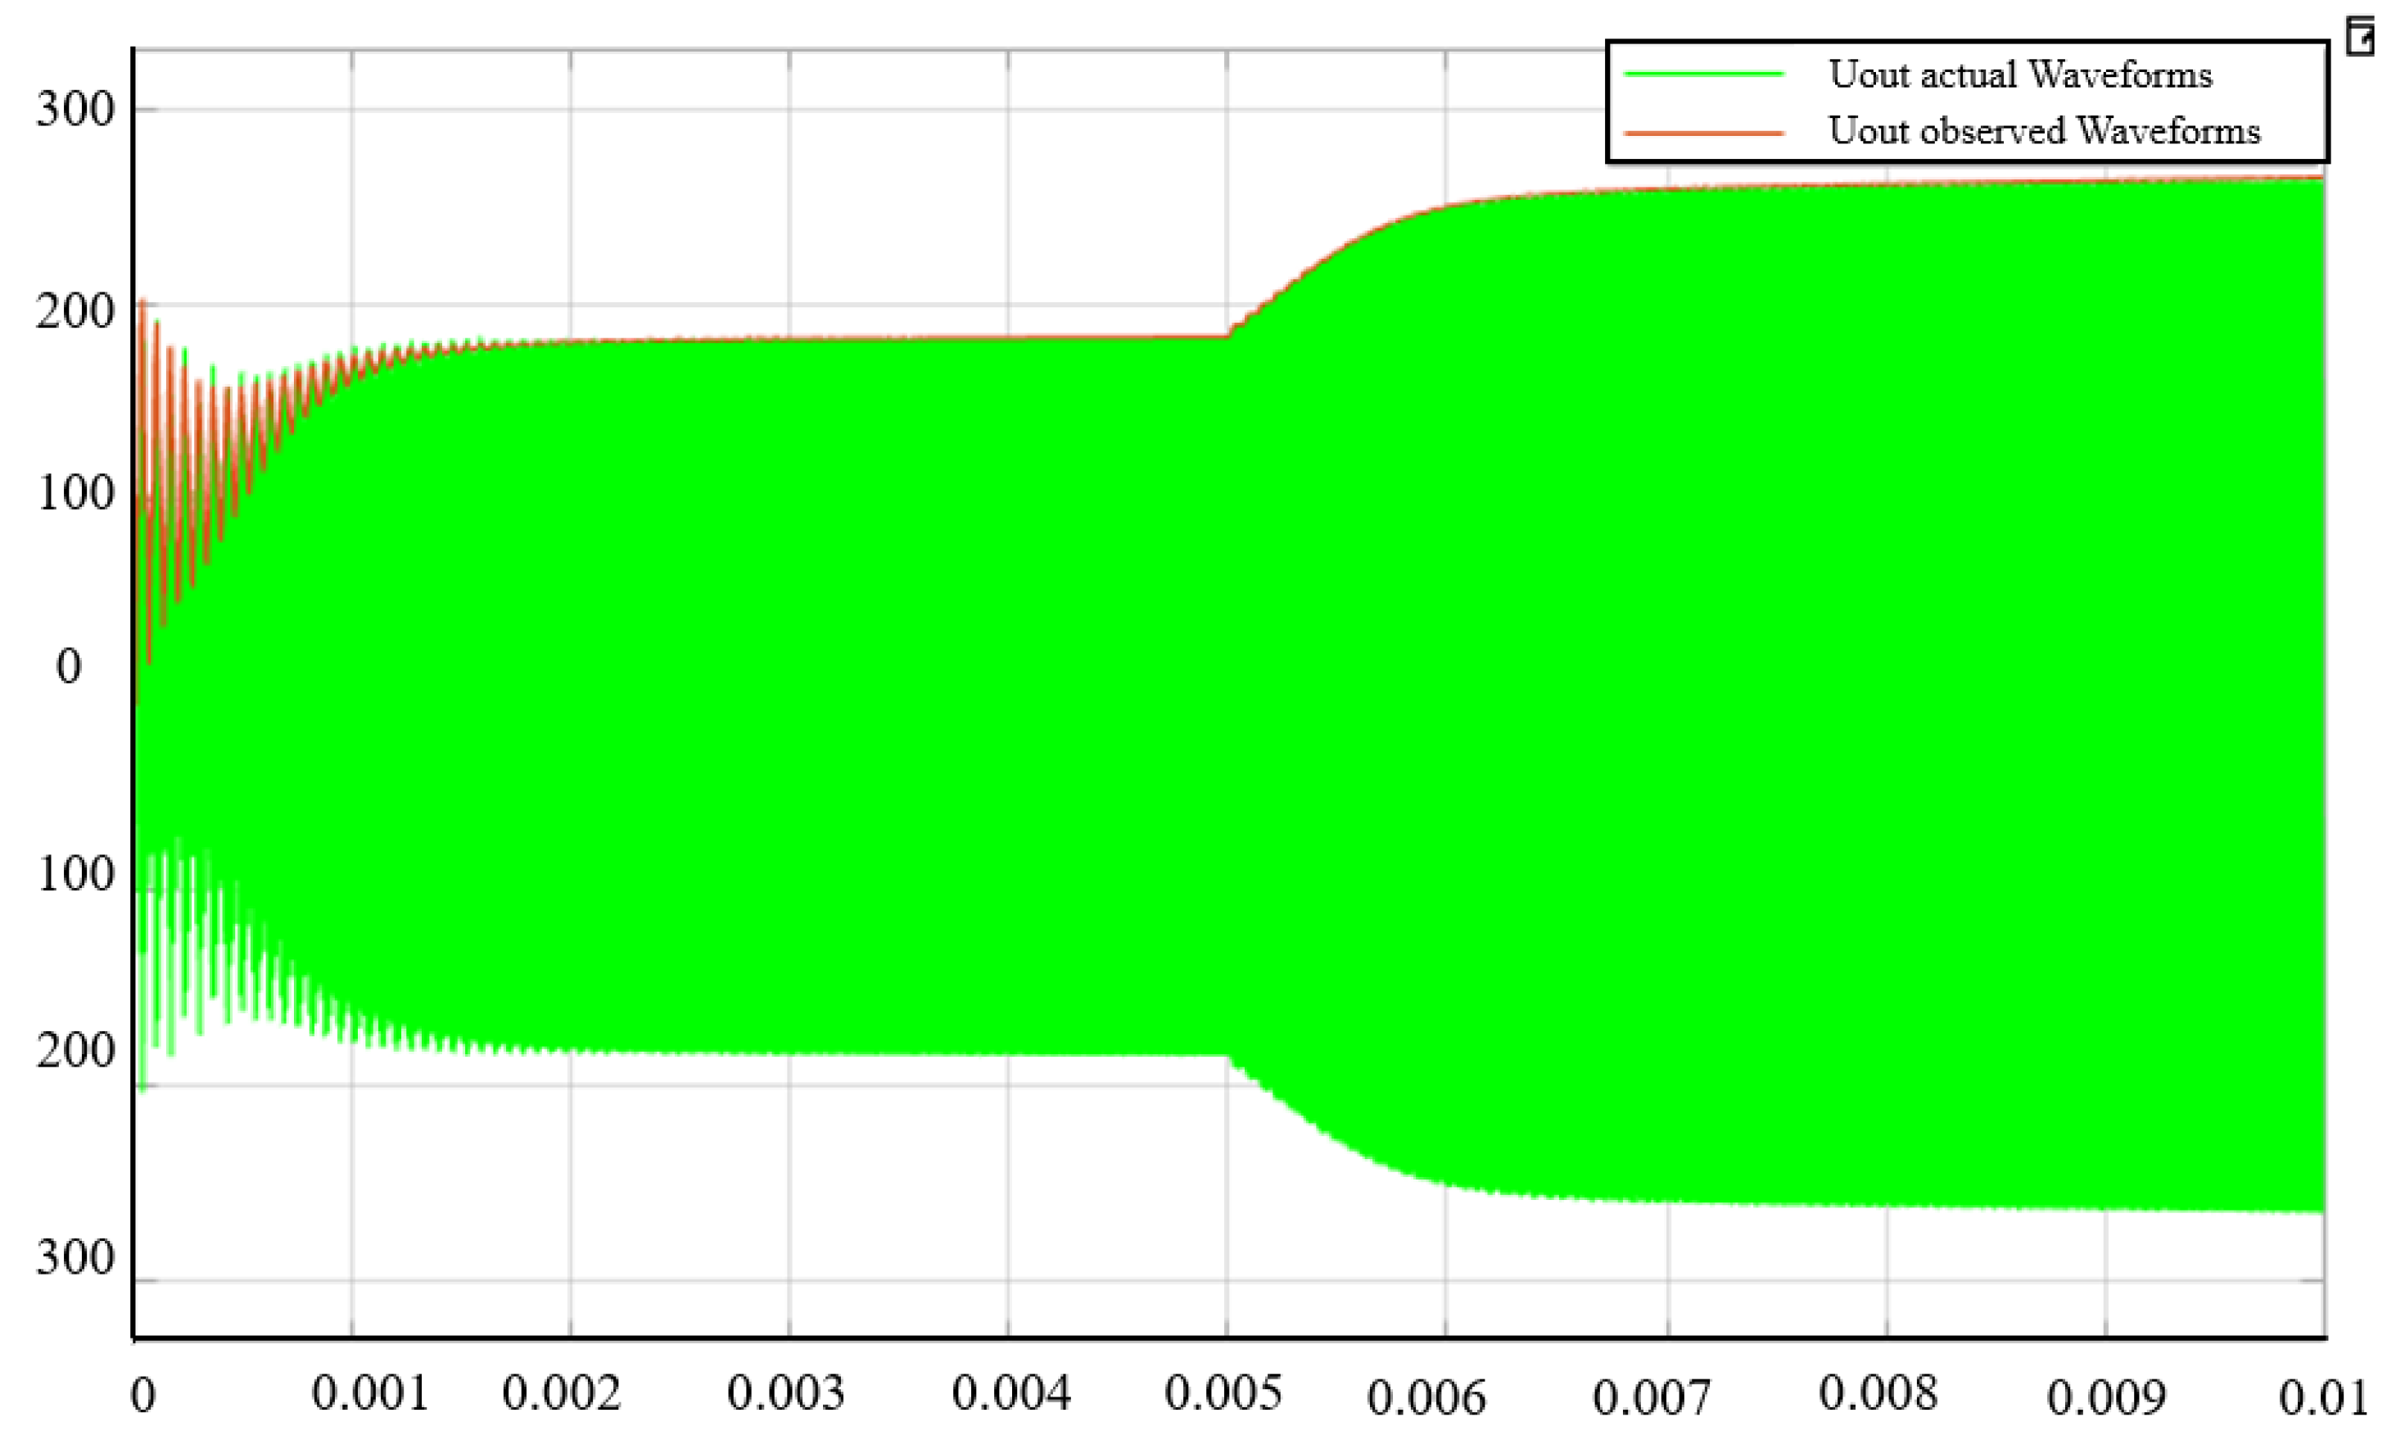Select the 0.001 tick label on x-axis
Image resolution: width=2387 pixels, height=1440 pixels.
tap(370, 1393)
